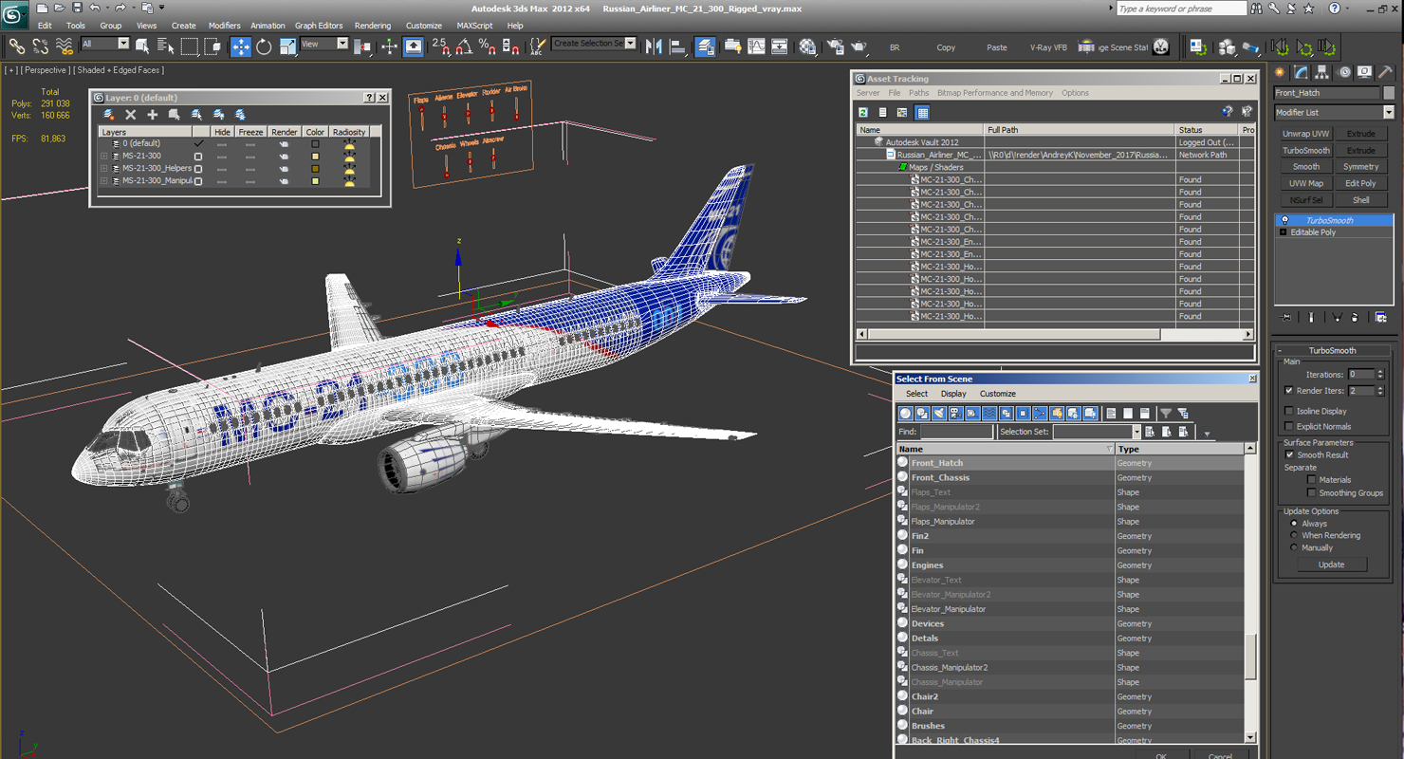Toggle the Smooth Result checkbox

point(1288,454)
